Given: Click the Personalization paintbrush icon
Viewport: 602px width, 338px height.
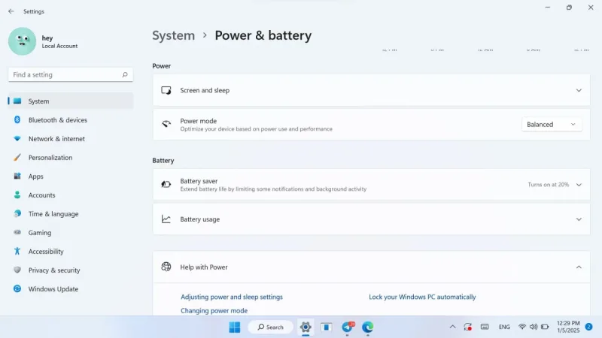Looking at the screenshot, I should click(17, 158).
